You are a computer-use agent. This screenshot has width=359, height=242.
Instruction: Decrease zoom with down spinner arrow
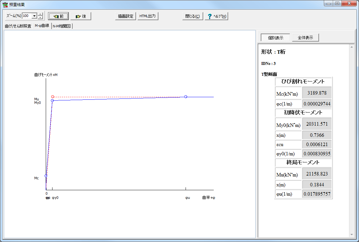[x=40, y=17]
